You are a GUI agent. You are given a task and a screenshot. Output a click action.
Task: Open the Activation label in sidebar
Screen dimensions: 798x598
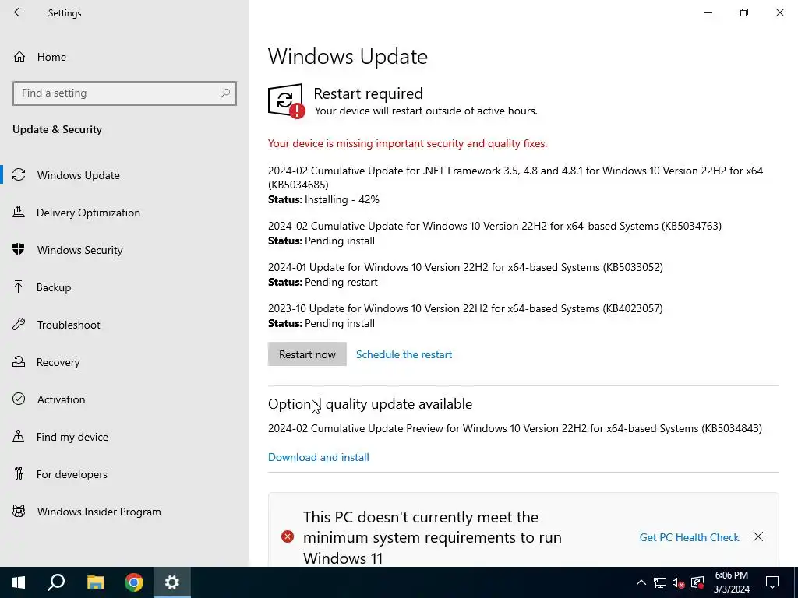[x=61, y=399]
